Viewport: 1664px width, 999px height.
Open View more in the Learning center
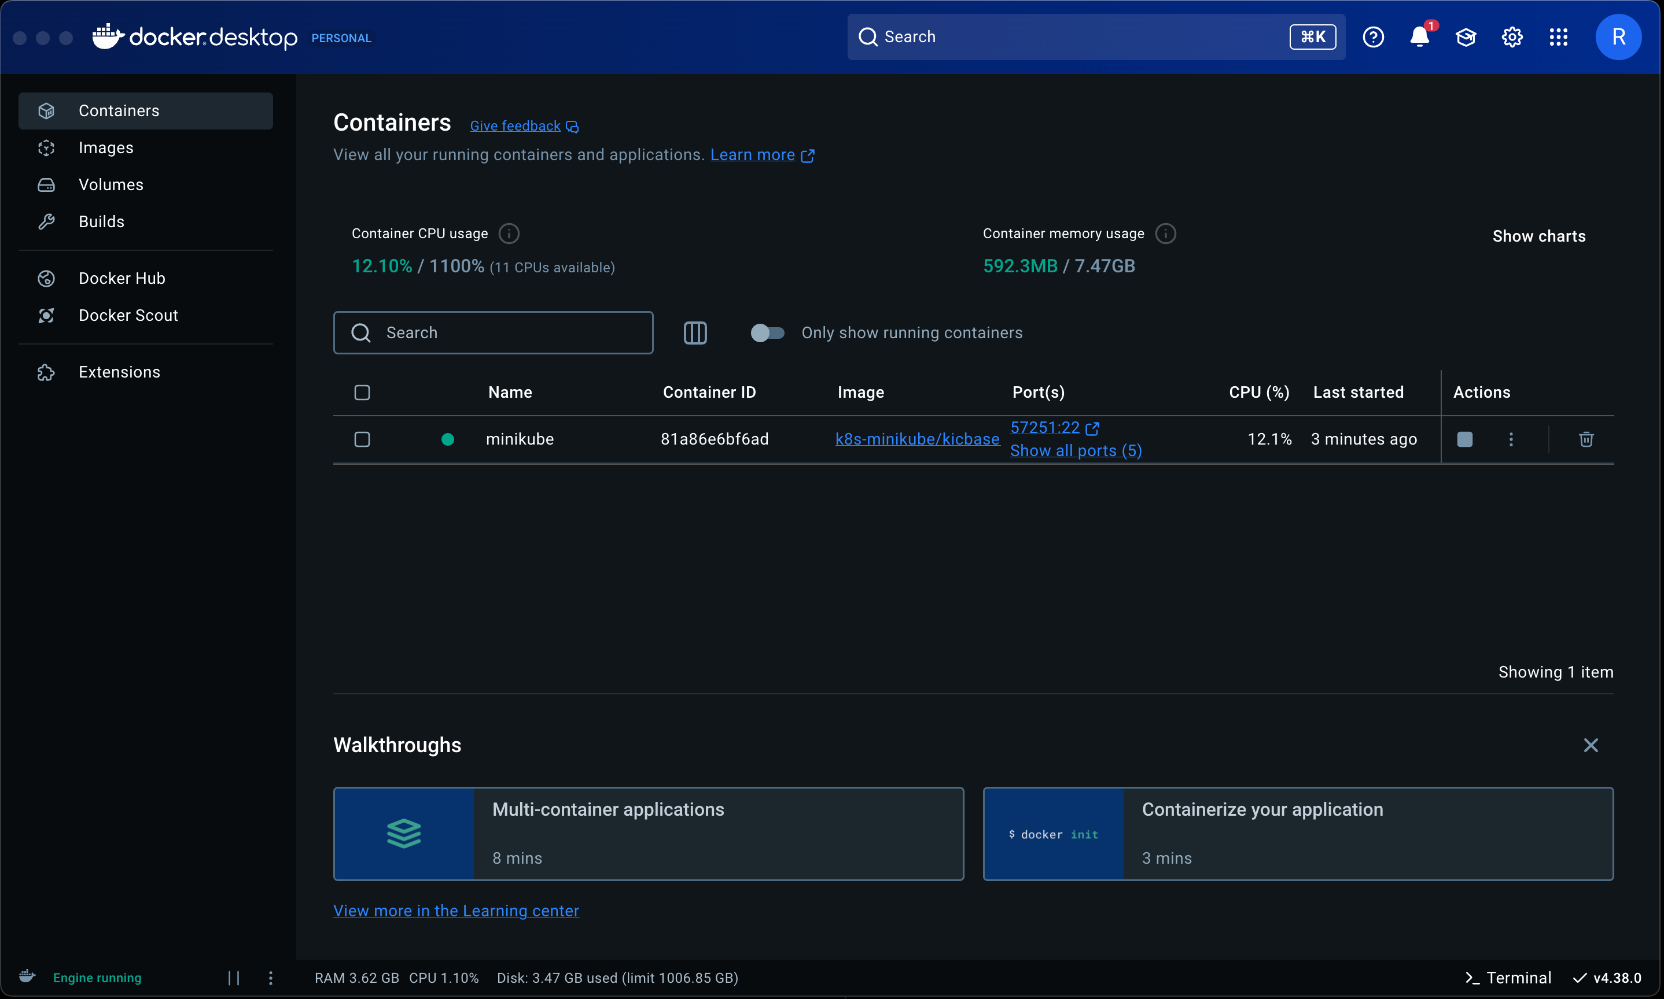tap(456, 911)
